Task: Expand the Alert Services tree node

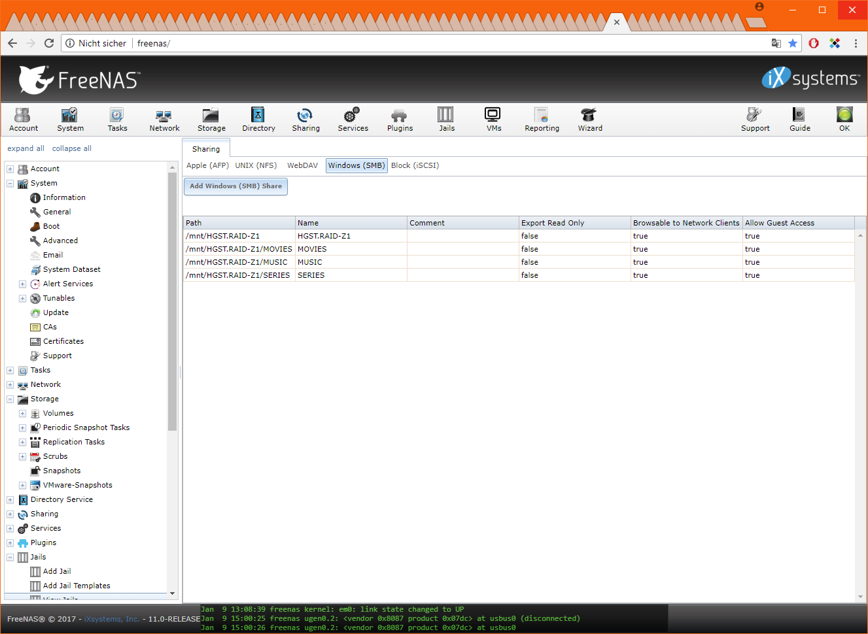Action: coord(22,284)
